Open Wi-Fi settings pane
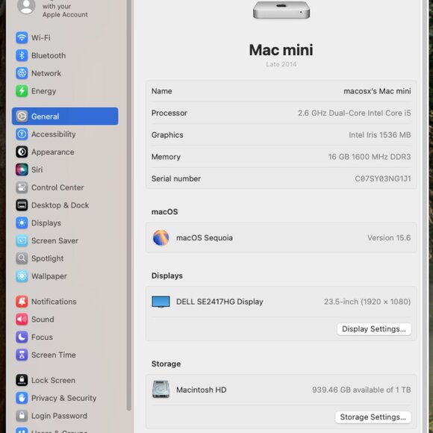This screenshot has height=433, width=433. (65, 37)
